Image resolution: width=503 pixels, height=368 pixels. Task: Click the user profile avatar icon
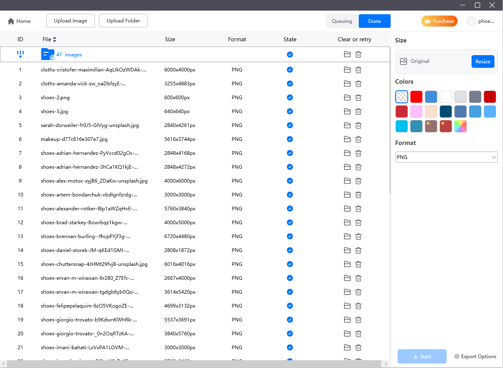(471, 21)
